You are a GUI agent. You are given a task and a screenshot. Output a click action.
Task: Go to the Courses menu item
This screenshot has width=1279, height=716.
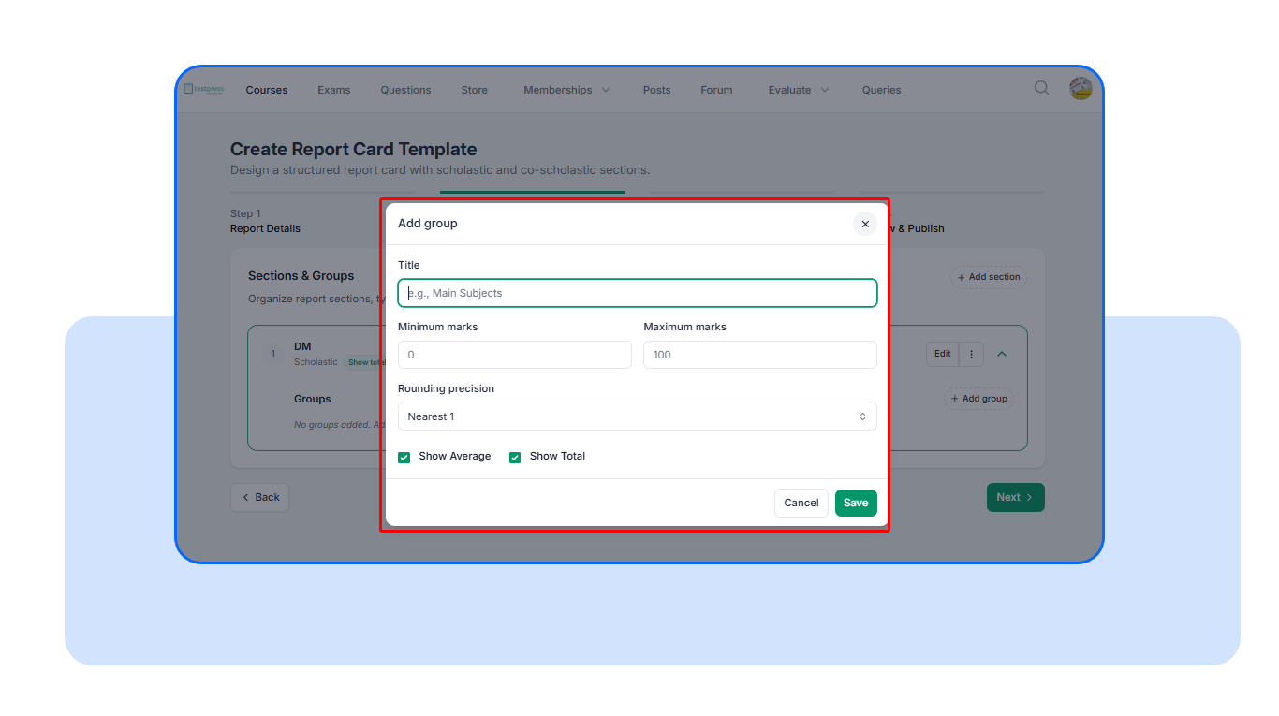click(x=267, y=90)
